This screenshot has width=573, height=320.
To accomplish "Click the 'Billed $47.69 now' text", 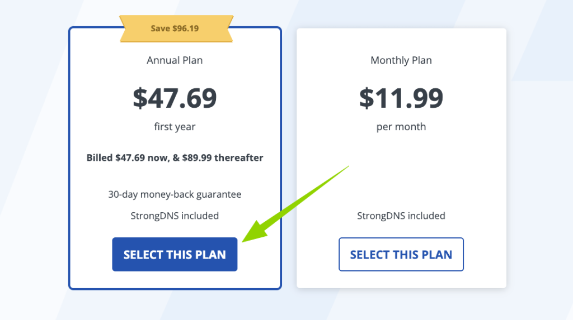I will click(127, 157).
